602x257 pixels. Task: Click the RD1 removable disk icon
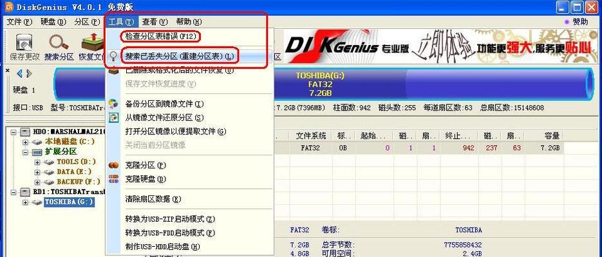coord(25,192)
